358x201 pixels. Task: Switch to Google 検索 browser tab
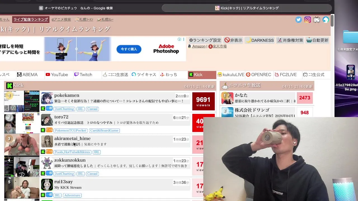[76, 8]
